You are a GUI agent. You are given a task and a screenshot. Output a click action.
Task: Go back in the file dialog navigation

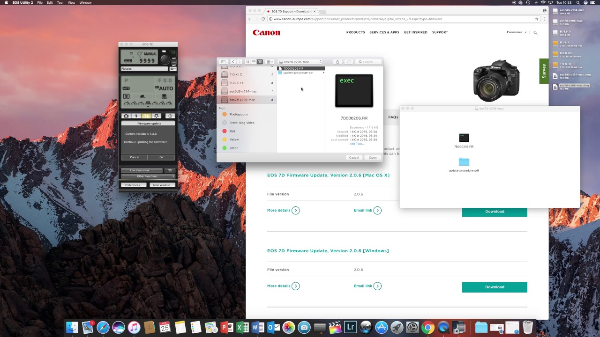pyautogui.click(x=233, y=62)
